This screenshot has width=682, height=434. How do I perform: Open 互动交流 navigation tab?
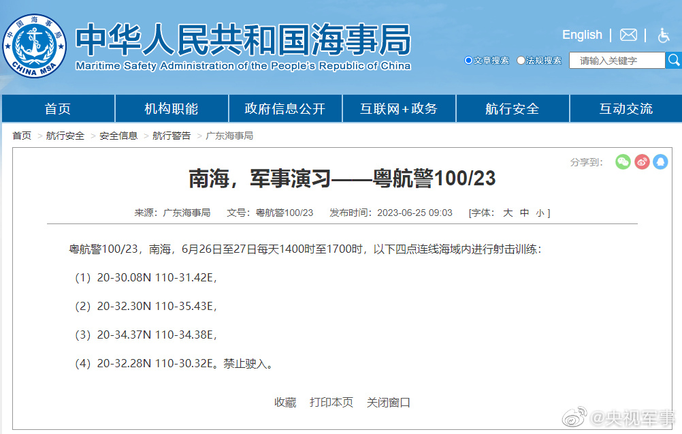626,108
